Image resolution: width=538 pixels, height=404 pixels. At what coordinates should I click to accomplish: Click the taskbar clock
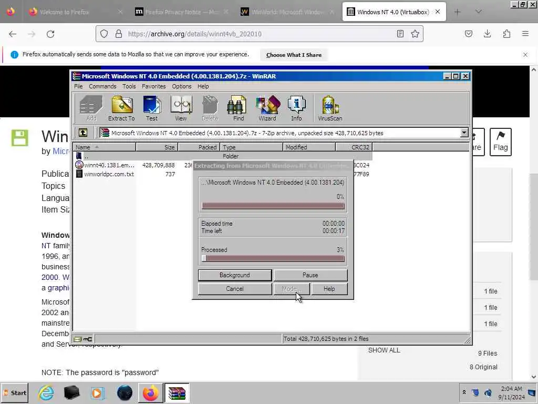[511, 392]
